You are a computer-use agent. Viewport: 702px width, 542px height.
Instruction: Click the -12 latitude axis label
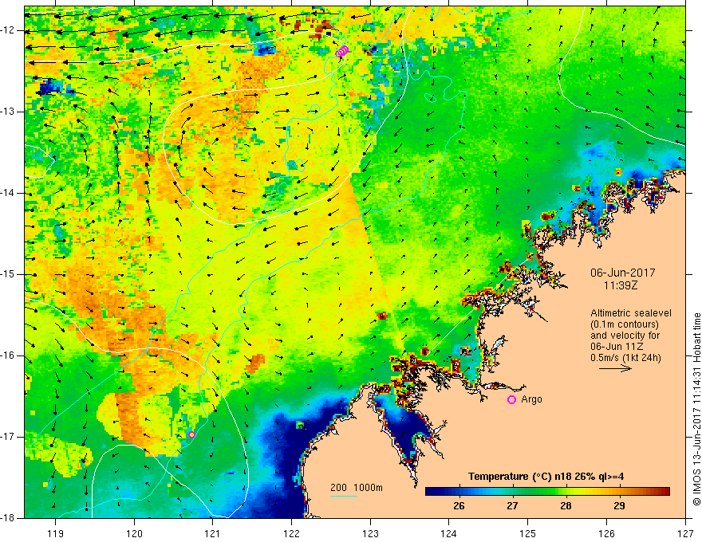(8, 30)
